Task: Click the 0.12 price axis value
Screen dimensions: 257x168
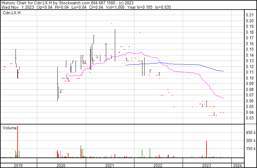Action: pyautogui.click(x=250, y=67)
